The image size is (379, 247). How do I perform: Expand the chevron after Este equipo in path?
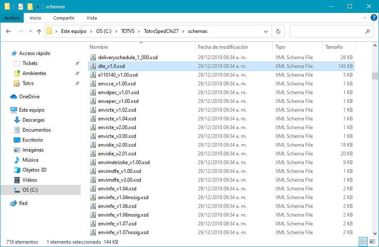click(91, 31)
